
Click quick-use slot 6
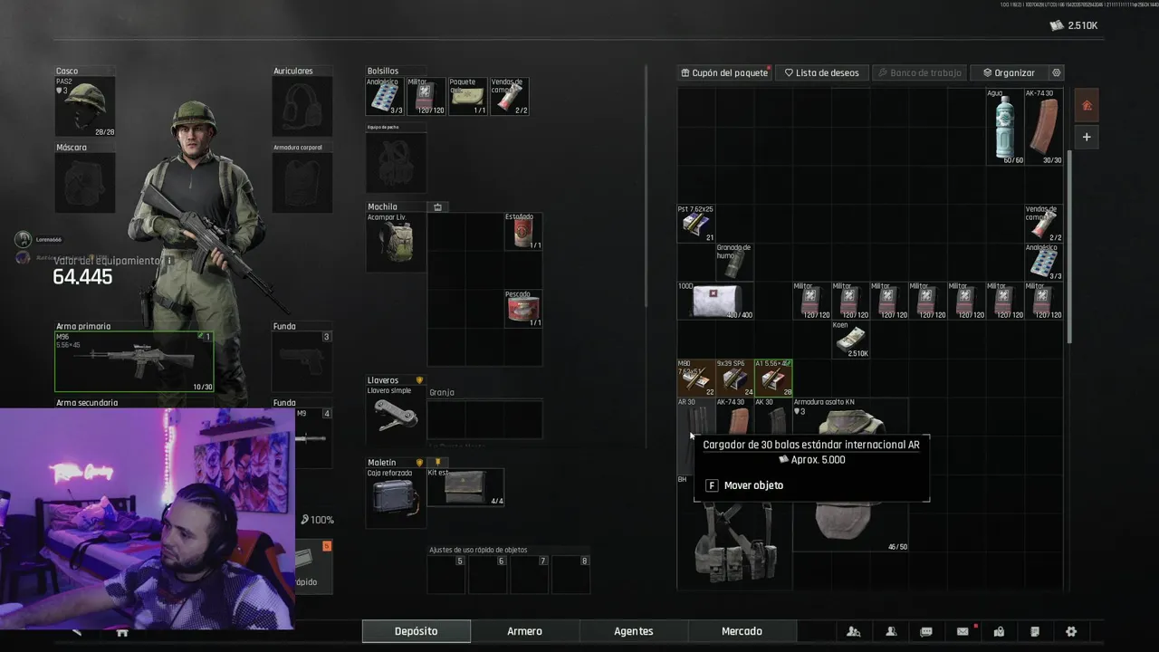click(488, 575)
